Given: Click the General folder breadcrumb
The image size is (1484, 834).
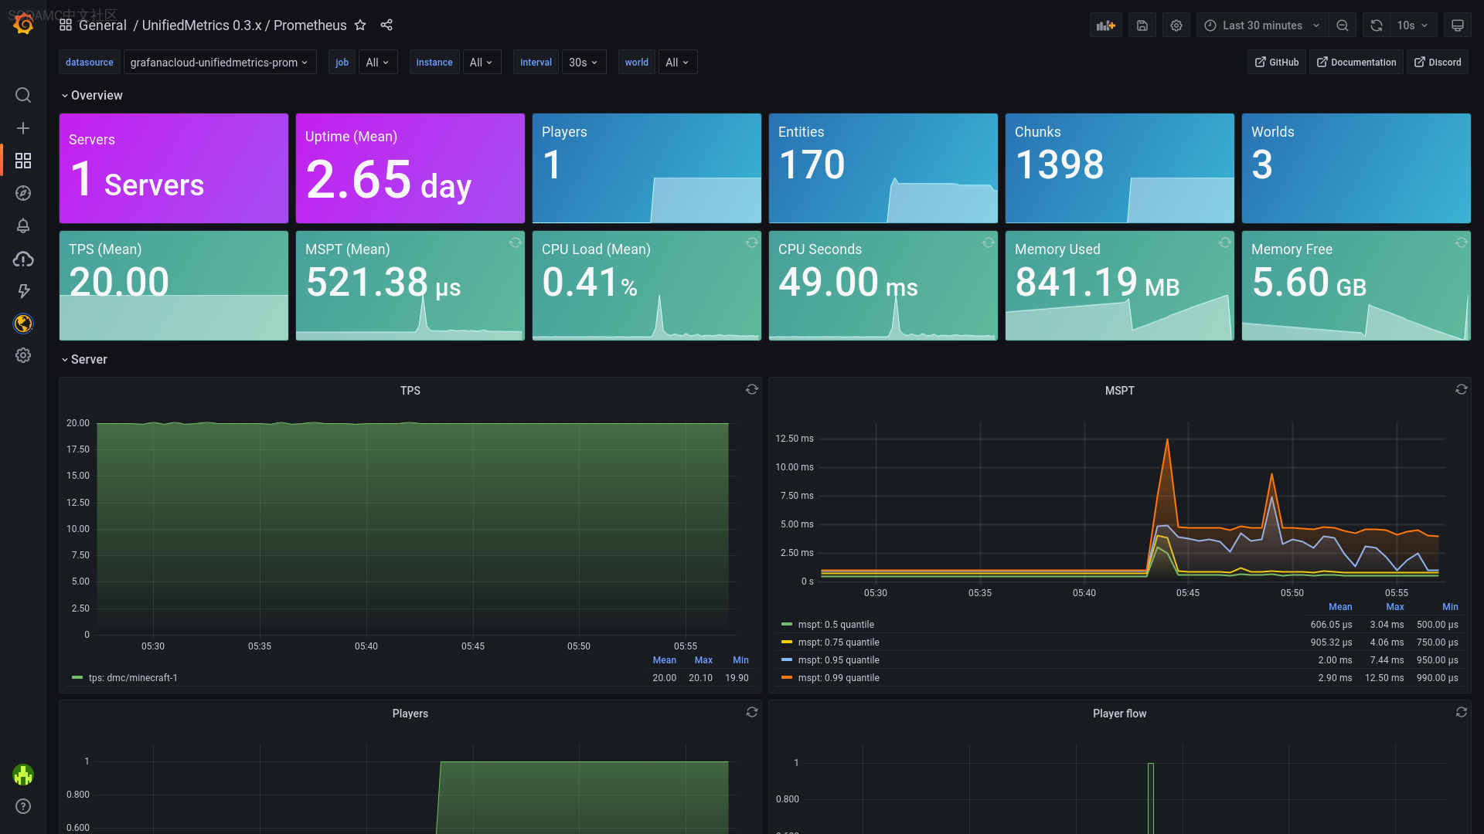Looking at the screenshot, I should tap(102, 25).
